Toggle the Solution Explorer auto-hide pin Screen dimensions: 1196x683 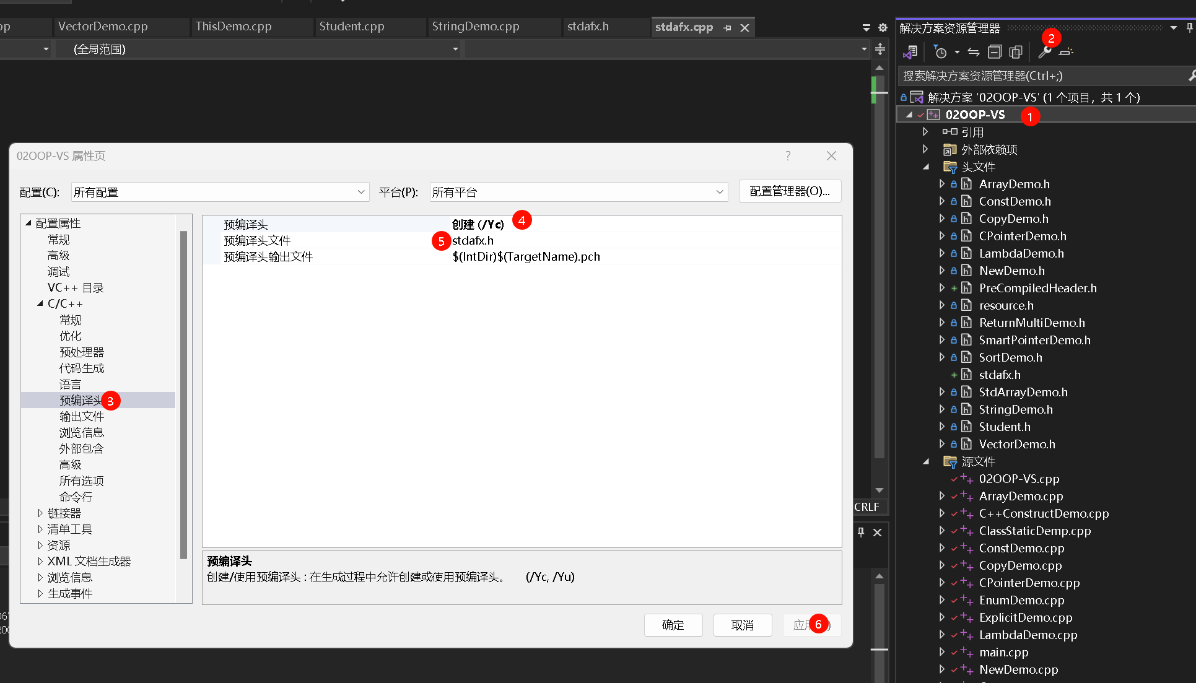click(x=1190, y=28)
